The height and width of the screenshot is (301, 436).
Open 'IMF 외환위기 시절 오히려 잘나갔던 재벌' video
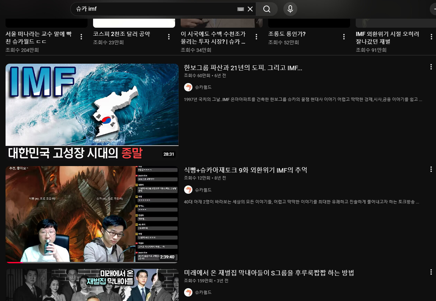point(388,38)
